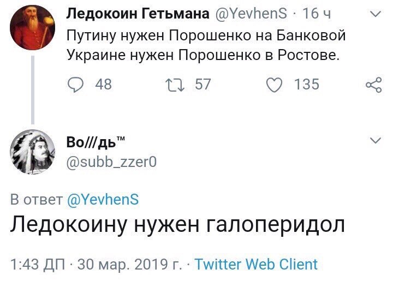The width and height of the screenshot is (393, 287).
Task: Click the 57 retweets count number
Action: click(203, 85)
